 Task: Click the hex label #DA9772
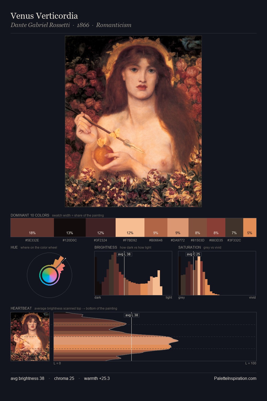point(178,240)
